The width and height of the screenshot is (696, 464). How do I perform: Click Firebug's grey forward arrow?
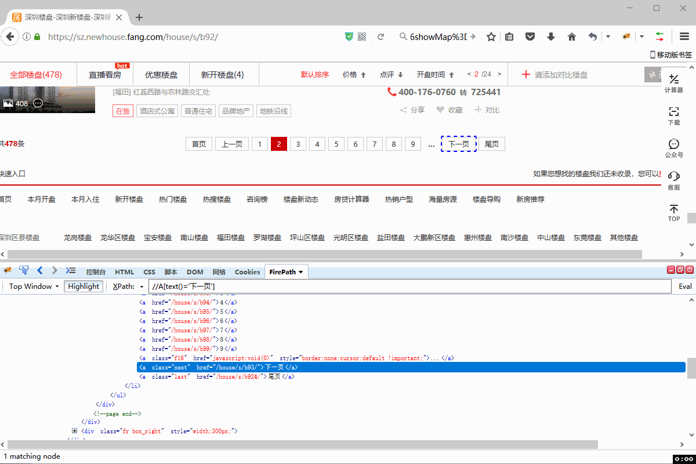[x=55, y=270]
